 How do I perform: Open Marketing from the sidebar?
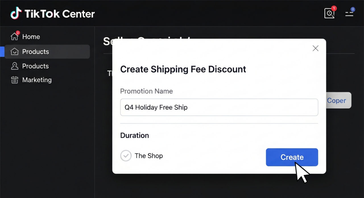pyautogui.click(x=37, y=80)
